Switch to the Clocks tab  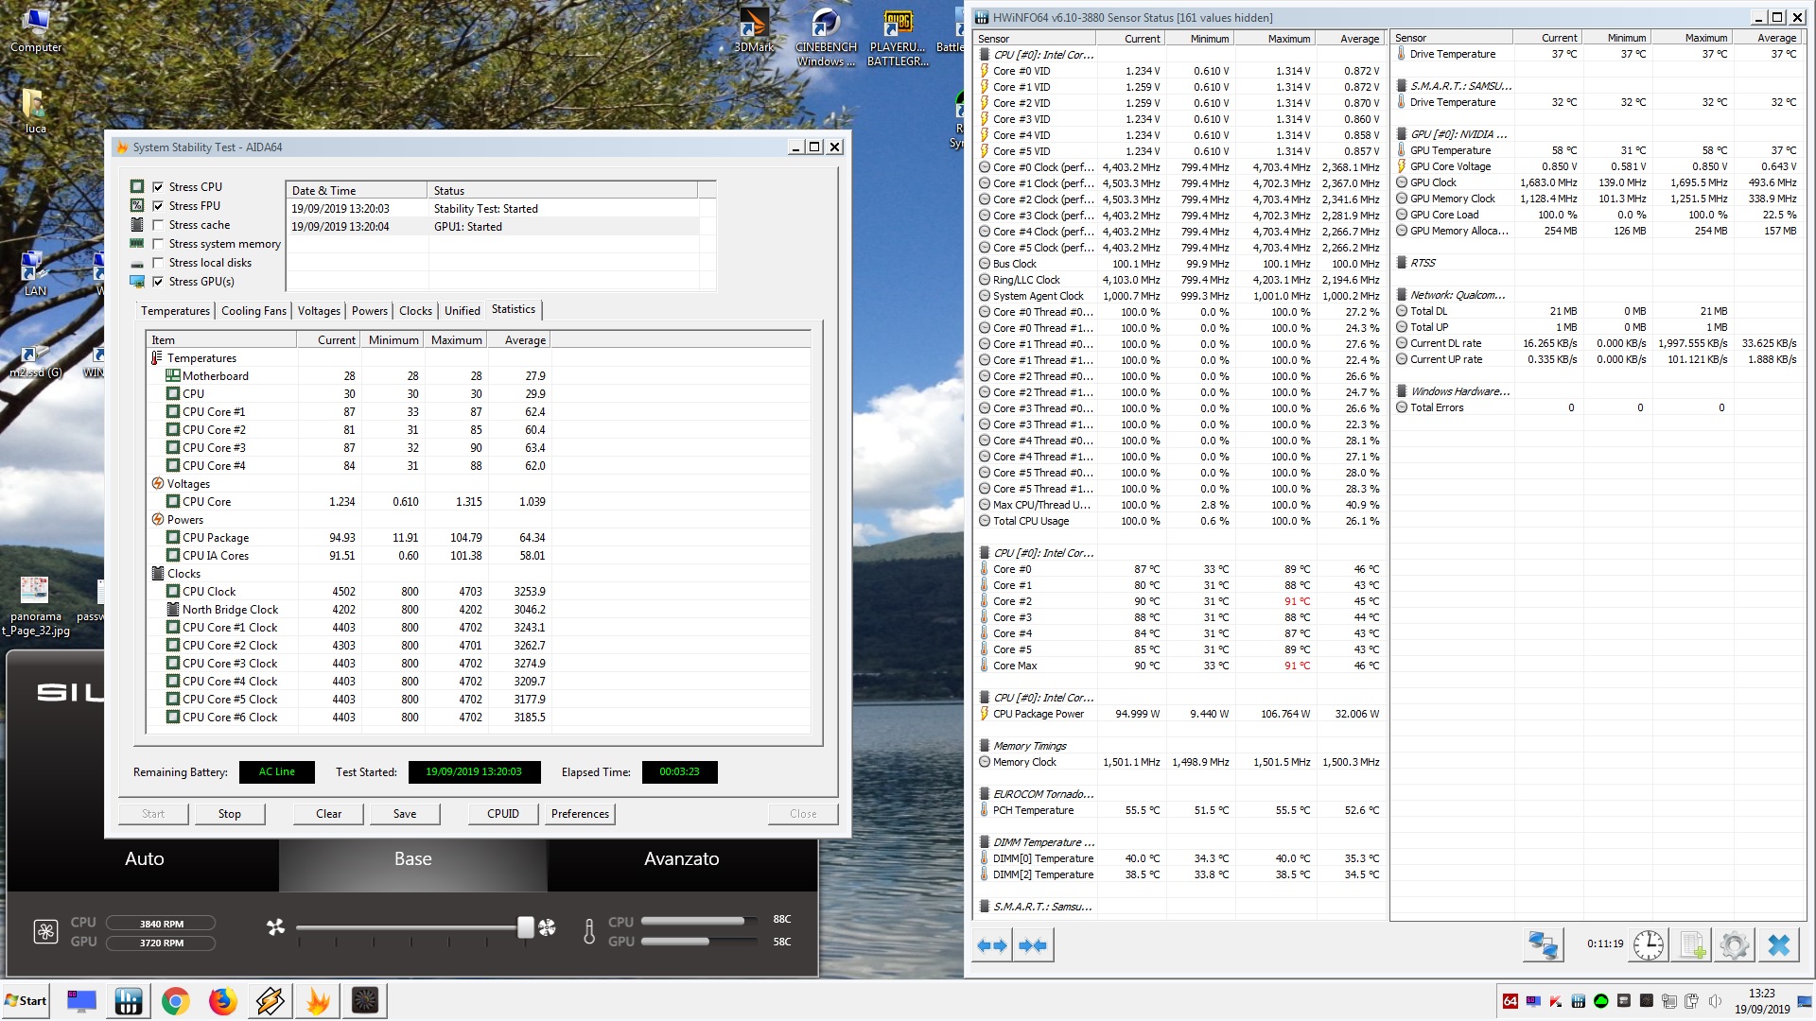click(415, 311)
